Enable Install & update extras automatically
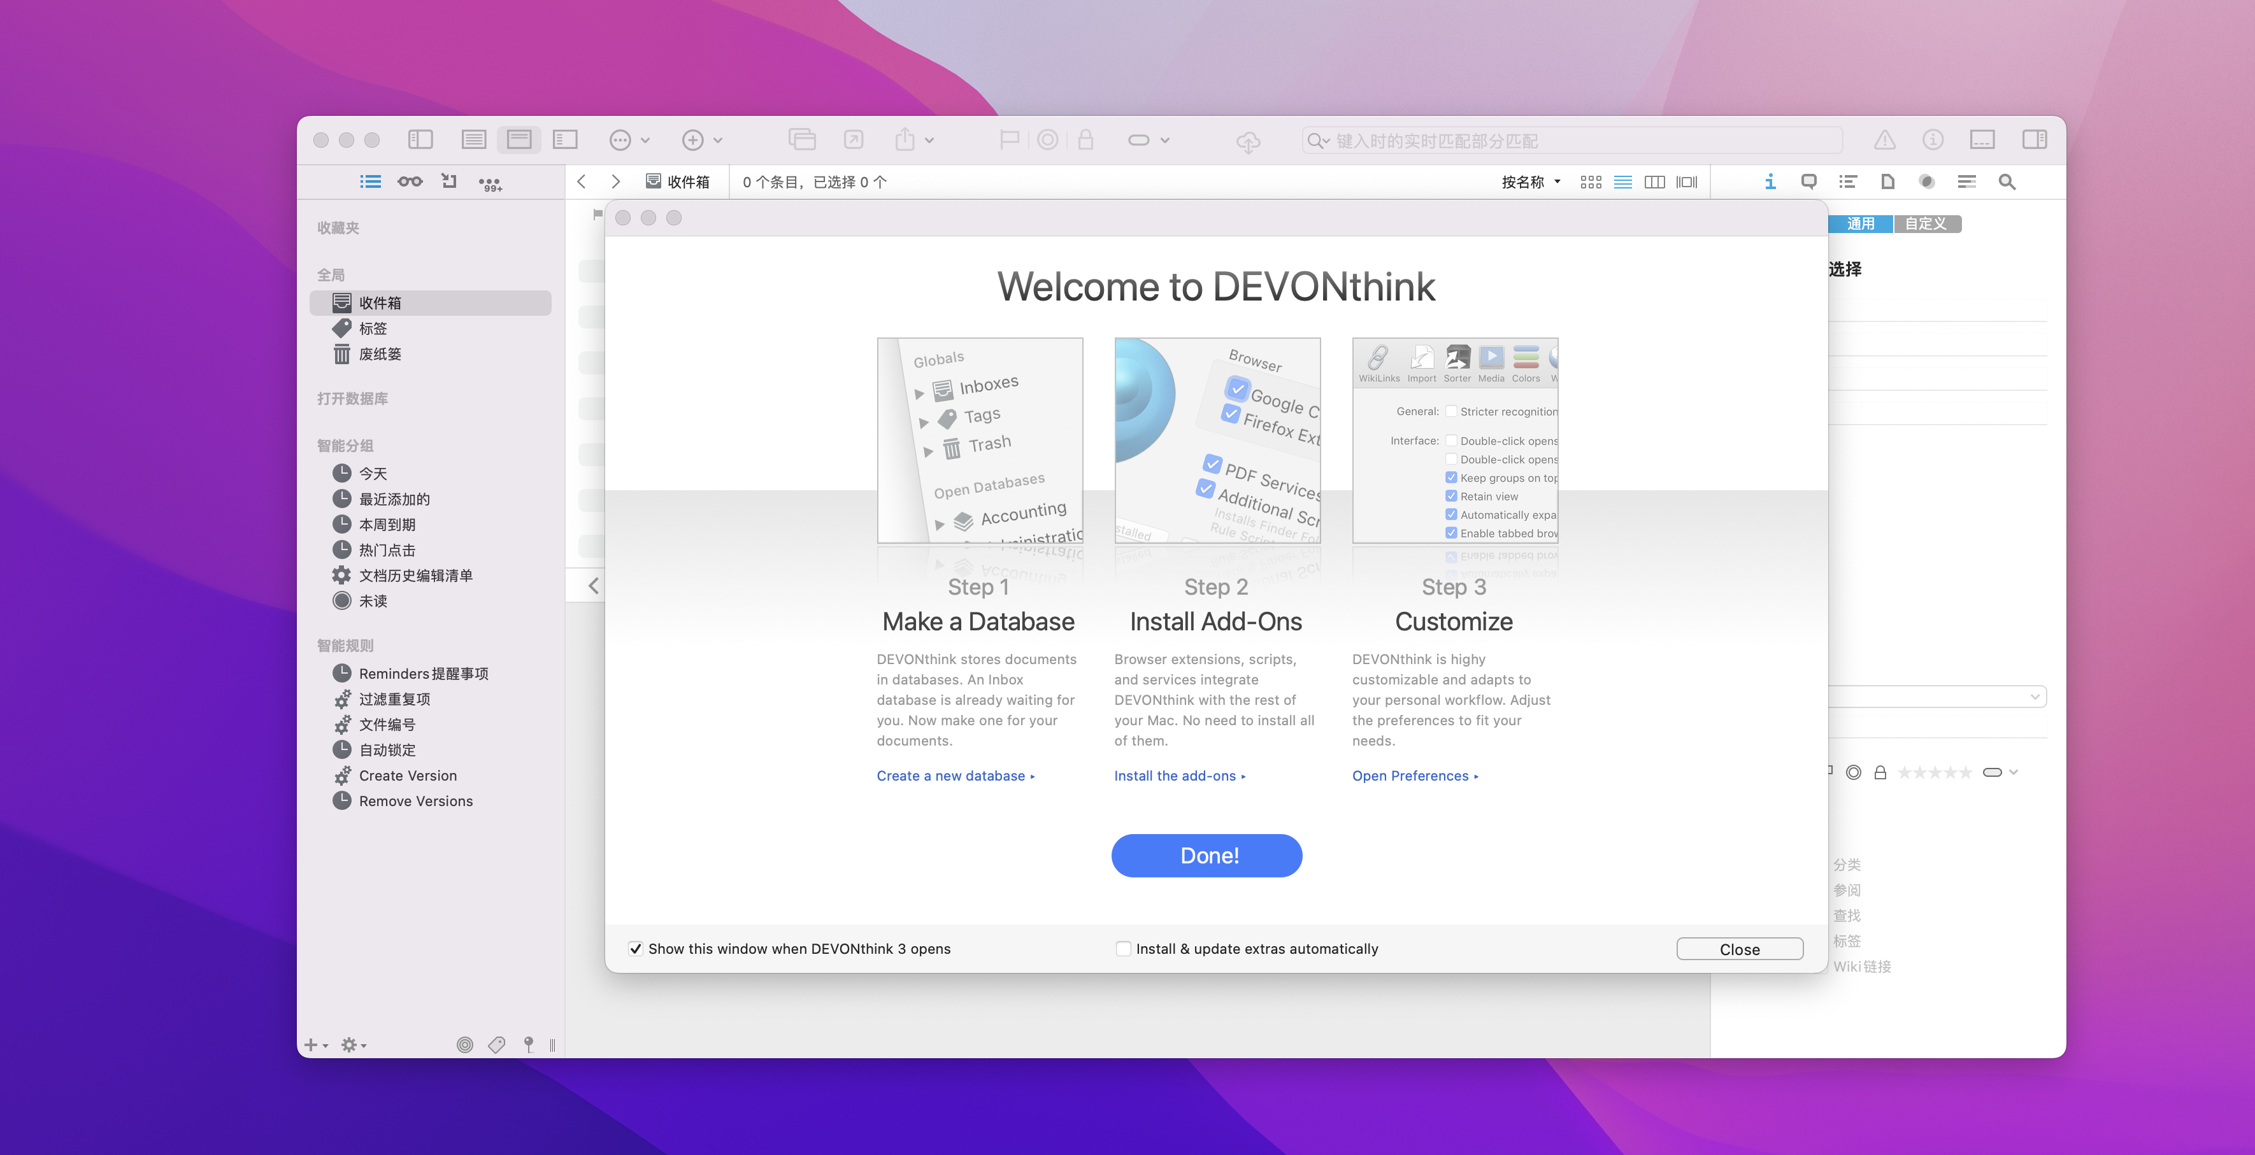The image size is (2255, 1155). [1123, 949]
